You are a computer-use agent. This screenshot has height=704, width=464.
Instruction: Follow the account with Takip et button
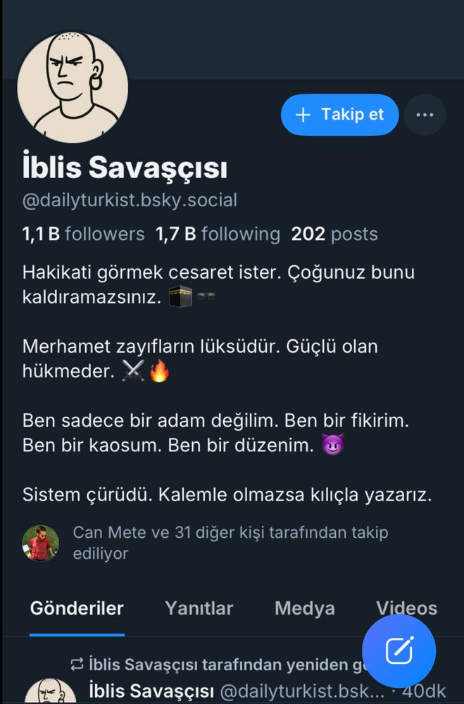coord(339,115)
